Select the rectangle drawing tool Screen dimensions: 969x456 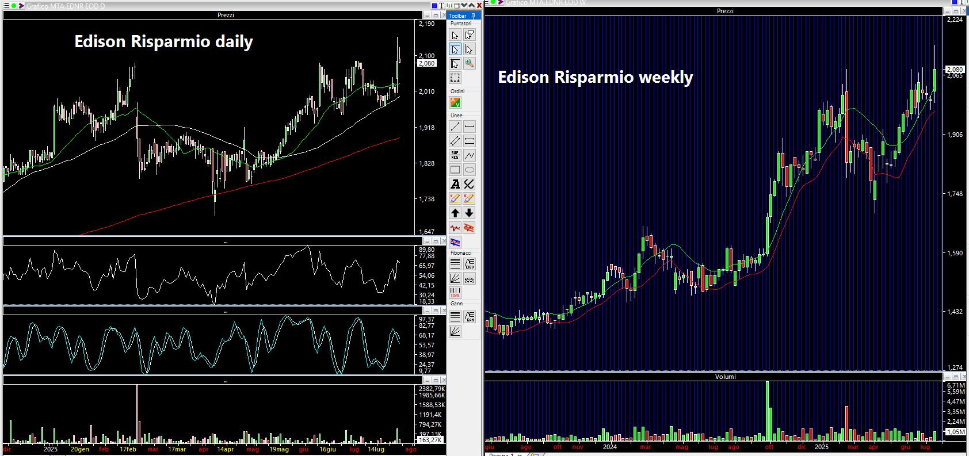(x=455, y=170)
